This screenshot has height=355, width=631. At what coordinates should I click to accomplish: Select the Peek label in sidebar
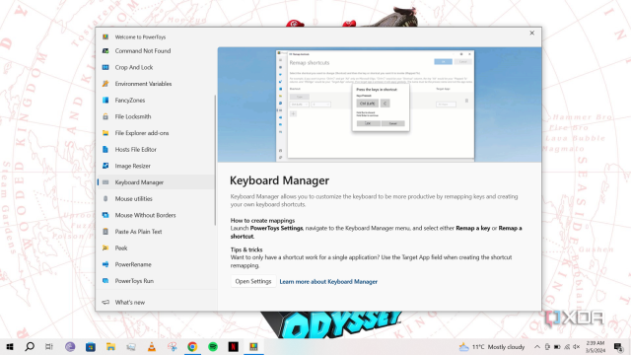coord(121,248)
